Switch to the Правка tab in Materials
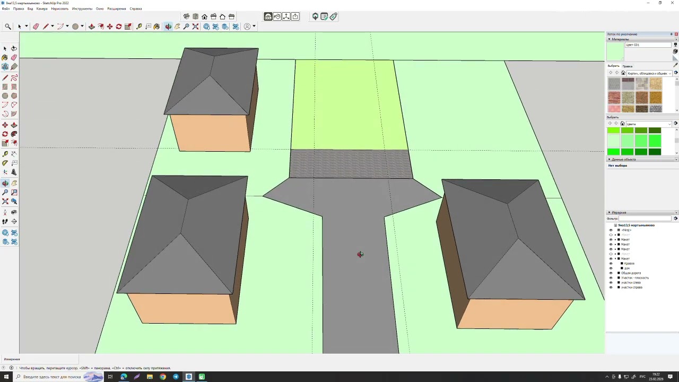This screenshot has width=679, height=382. point(628,66)
